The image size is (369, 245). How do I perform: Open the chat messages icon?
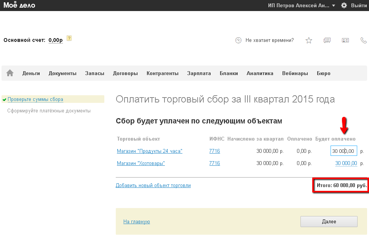327,40
